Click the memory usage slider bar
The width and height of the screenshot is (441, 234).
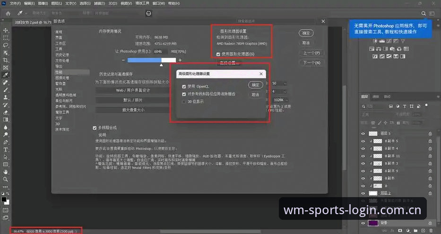[x=152, y=60]
